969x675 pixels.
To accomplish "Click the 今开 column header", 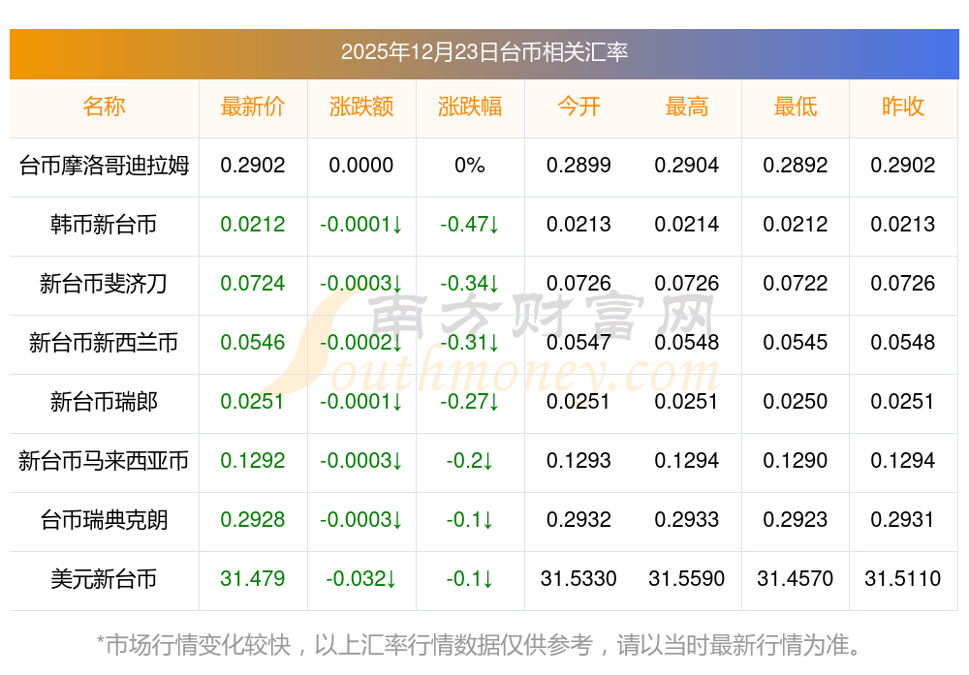I will (x=578, y=107).
